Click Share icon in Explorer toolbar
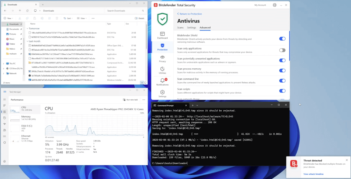The image size is (351, 179). tap(49, 18)
